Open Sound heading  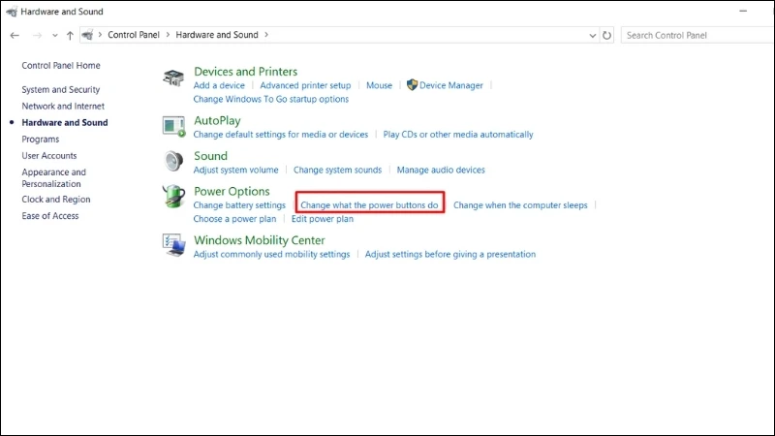pyautogui.click(x=210, y=156)
